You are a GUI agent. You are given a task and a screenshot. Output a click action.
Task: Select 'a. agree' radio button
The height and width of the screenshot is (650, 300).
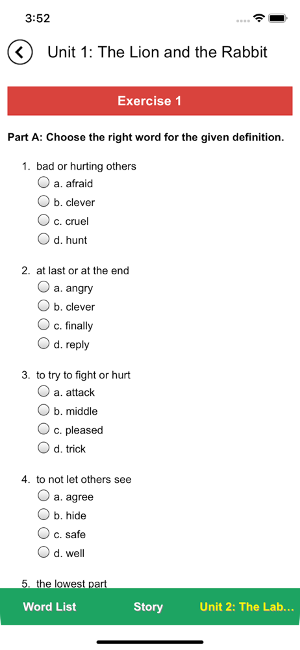(44, 496)
